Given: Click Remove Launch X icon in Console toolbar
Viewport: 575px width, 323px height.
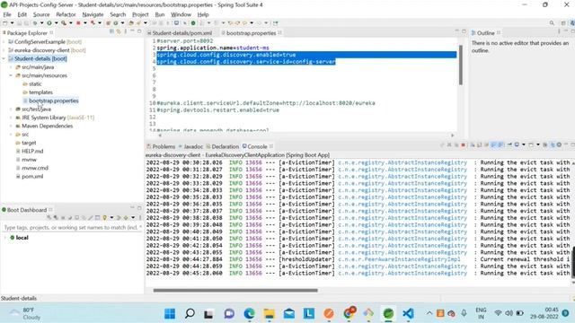Looking at the screenshot, I should [449, 145].
